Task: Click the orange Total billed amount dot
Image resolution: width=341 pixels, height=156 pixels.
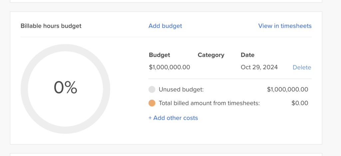Action: (x=152, y=103)
